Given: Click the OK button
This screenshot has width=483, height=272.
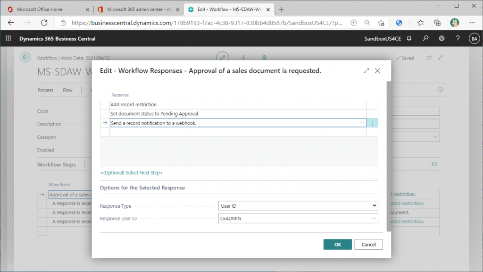Looking at the screenshot, I should coord(337,245).
